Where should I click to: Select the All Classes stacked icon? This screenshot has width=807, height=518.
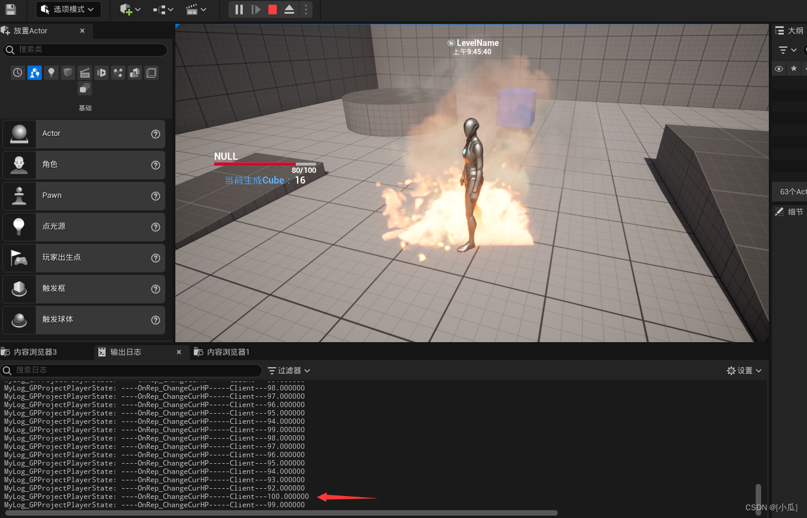point(85,89)
